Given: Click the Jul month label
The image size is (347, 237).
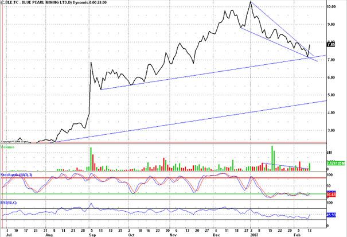Looking at the screenshot, I should click(8, 235).
